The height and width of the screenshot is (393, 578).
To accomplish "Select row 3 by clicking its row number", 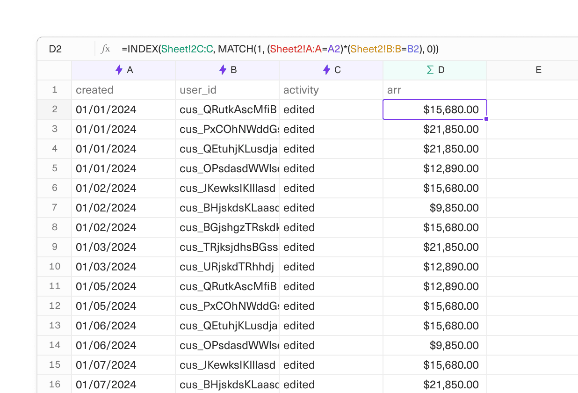I will (55, 129).
